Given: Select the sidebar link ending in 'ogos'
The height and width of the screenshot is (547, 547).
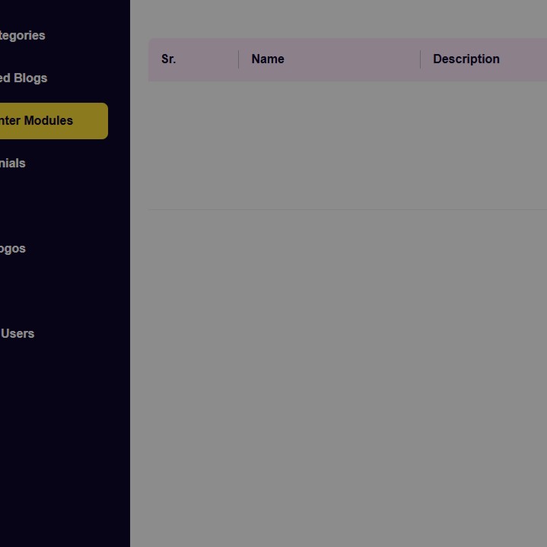Looking at the screenshot, I should click(x=13, y=249).
